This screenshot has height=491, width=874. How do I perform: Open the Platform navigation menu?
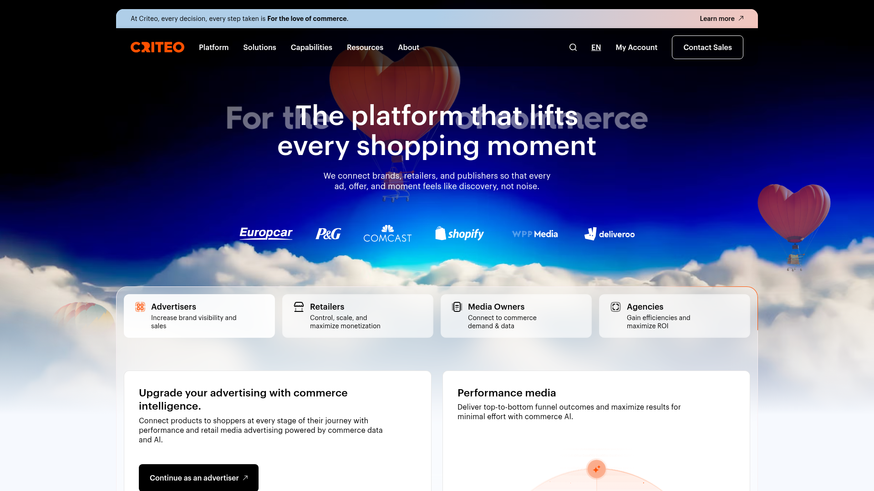point(213,47)
